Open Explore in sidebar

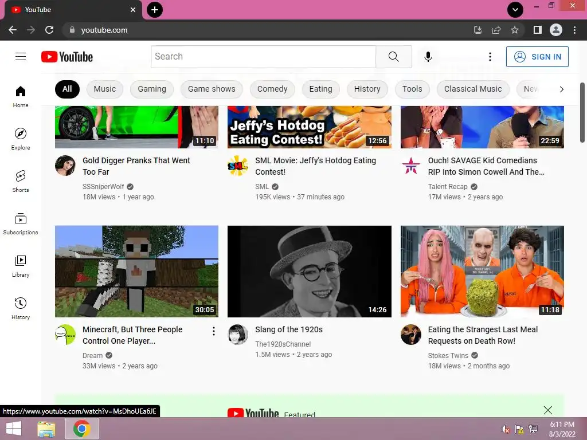[x=21, y=139]
